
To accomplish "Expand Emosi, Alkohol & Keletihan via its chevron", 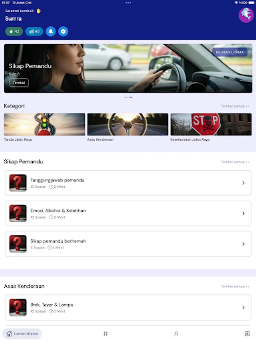I will (243, 214).
